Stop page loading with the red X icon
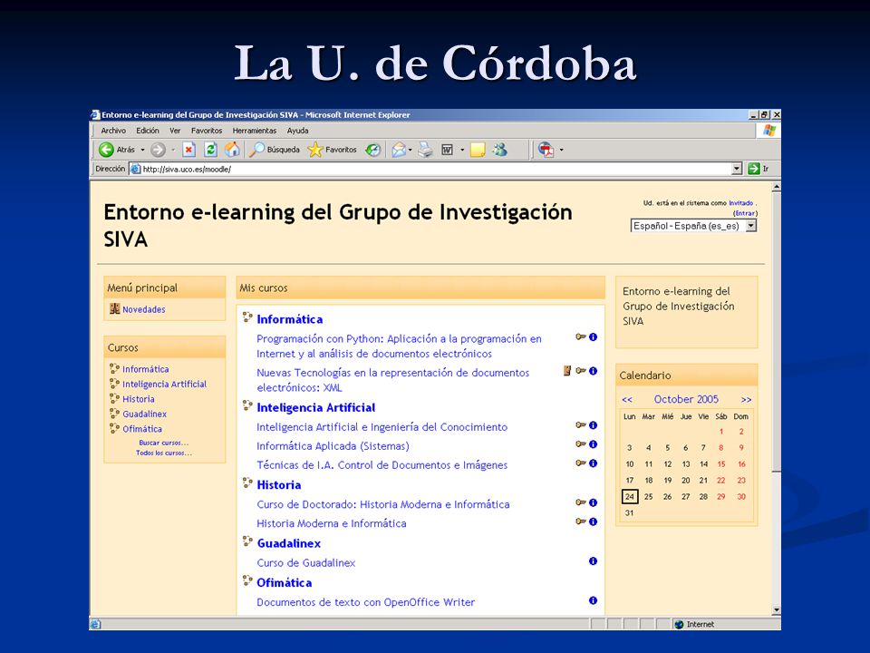Viewport: 870px width, 653px height. (189, 150)
